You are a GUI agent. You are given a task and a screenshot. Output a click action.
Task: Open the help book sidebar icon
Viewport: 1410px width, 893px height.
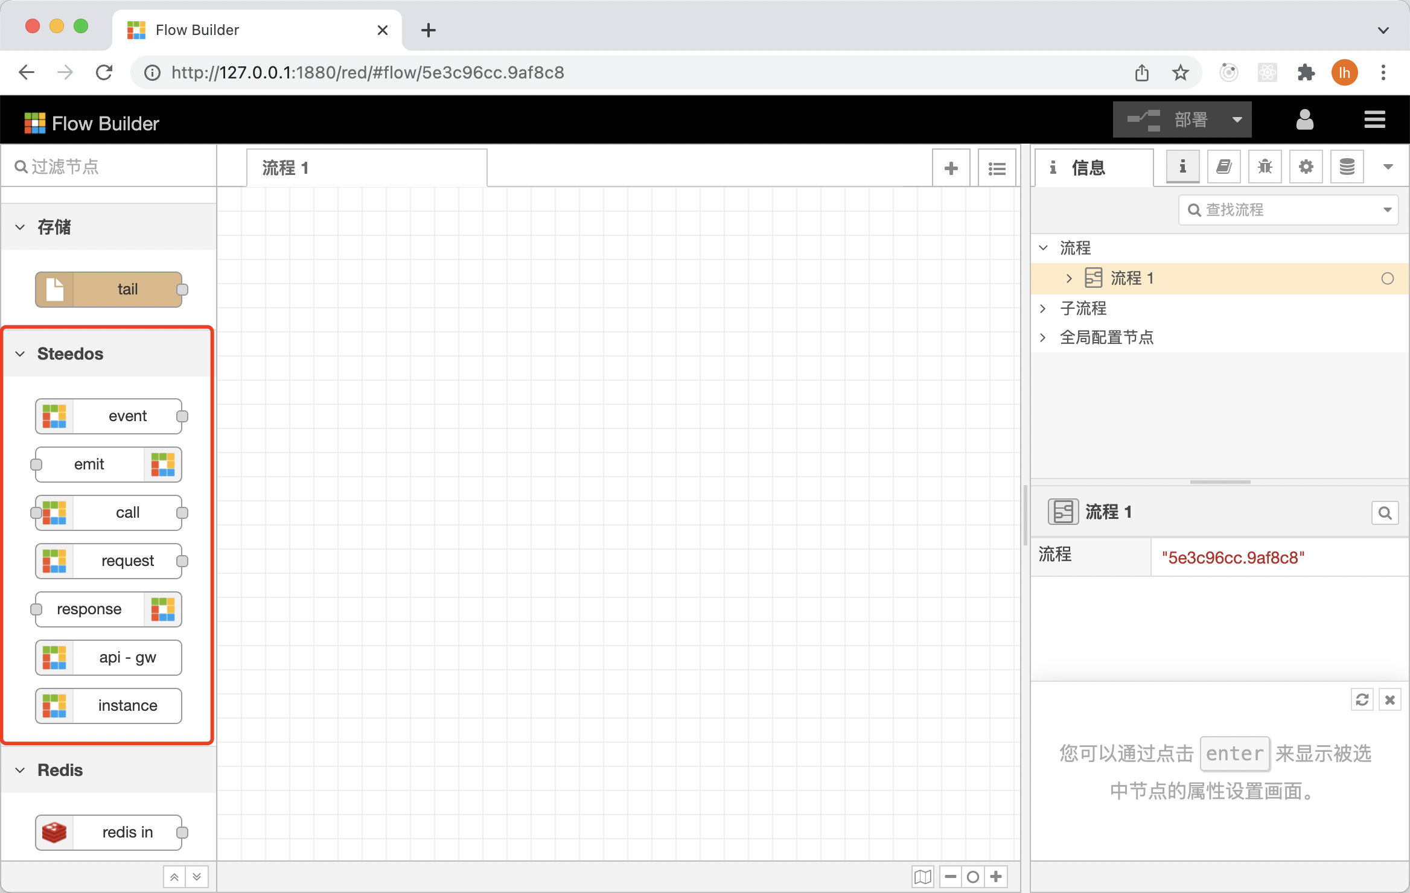point(1223,167)
